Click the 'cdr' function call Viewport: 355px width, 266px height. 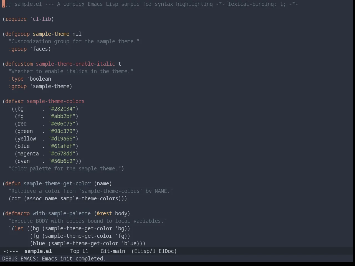[16, 198]
